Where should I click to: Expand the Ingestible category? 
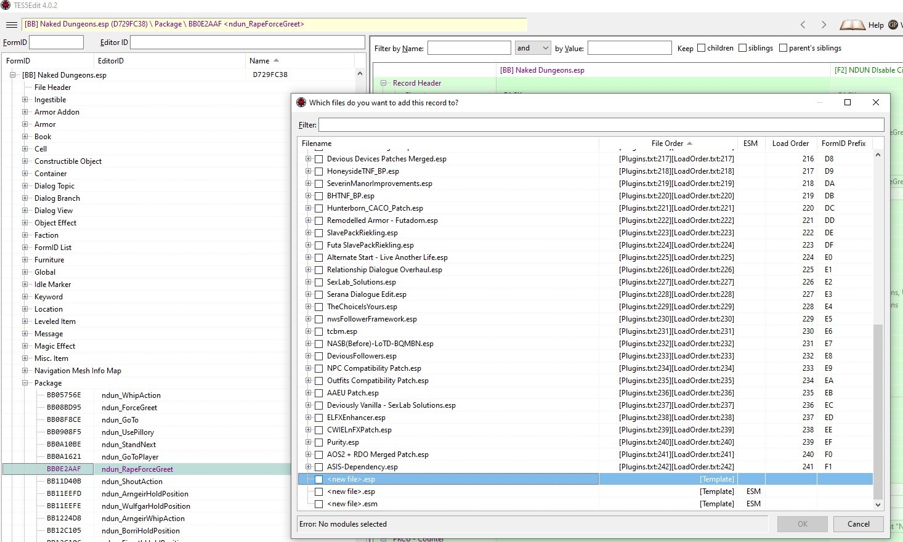(25, 100)
